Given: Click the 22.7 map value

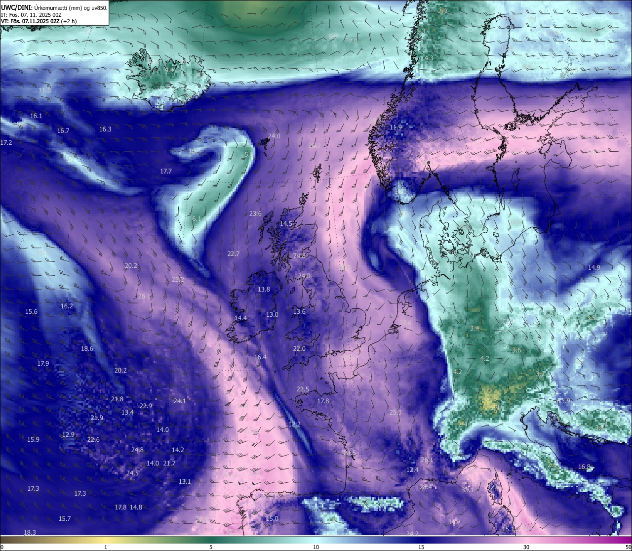Looking at the screenshot, I should point(233,254).
